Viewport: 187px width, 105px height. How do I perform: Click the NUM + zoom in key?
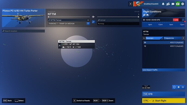pos(105,101)
